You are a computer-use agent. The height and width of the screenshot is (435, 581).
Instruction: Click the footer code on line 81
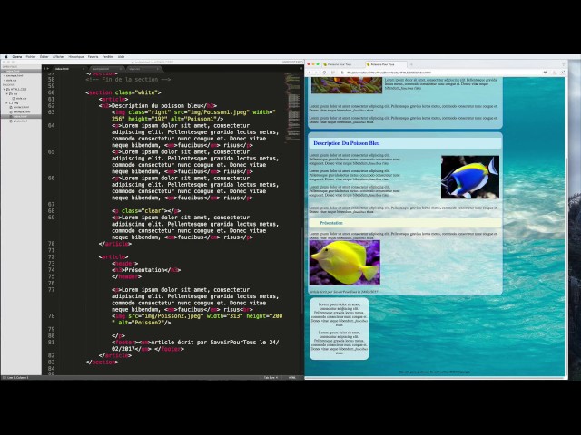(x=196, y=345)
